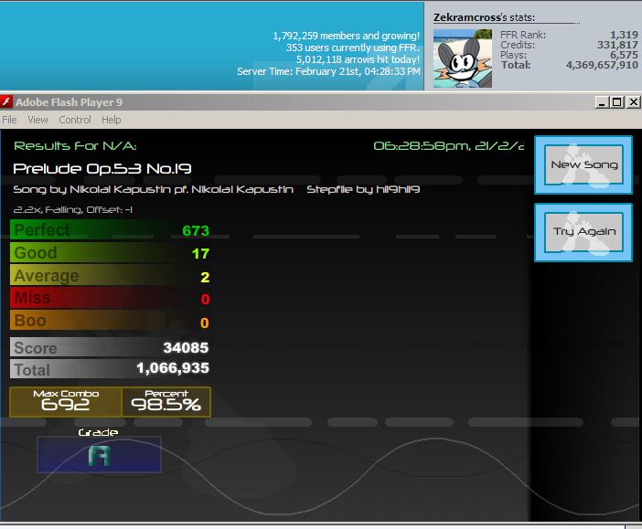642x529 pixels.
Task: Click the grade A badge
Action: tap(100, 455)
